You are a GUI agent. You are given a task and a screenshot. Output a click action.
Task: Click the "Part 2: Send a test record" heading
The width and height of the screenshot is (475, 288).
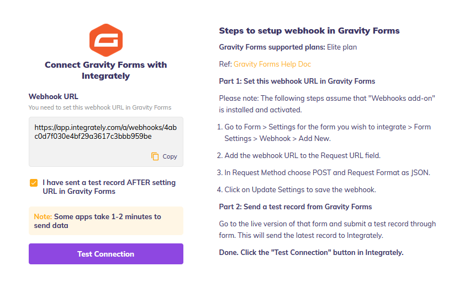click(295, 207)
